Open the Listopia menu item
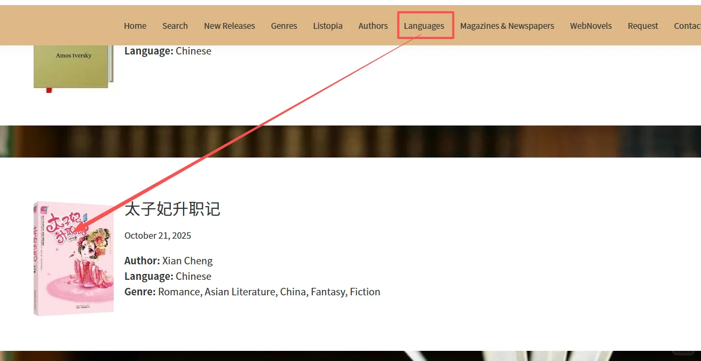 (327, 25)
